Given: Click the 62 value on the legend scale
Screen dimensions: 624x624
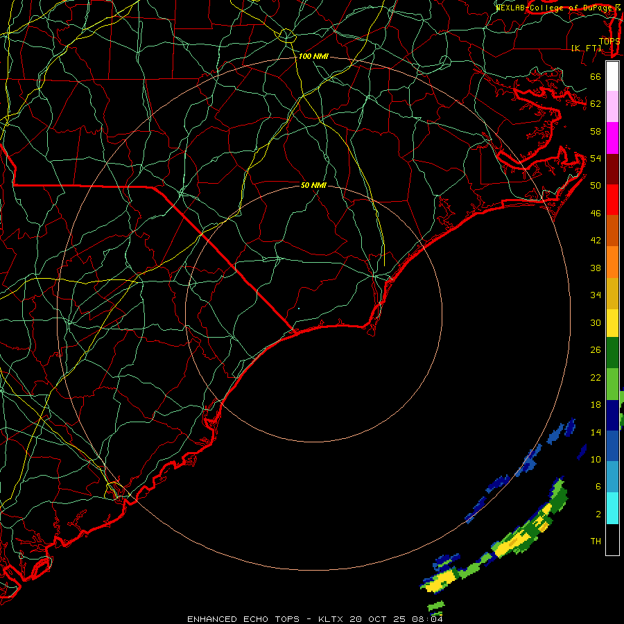Looking at the screenshot, I should tap(596, 104).
